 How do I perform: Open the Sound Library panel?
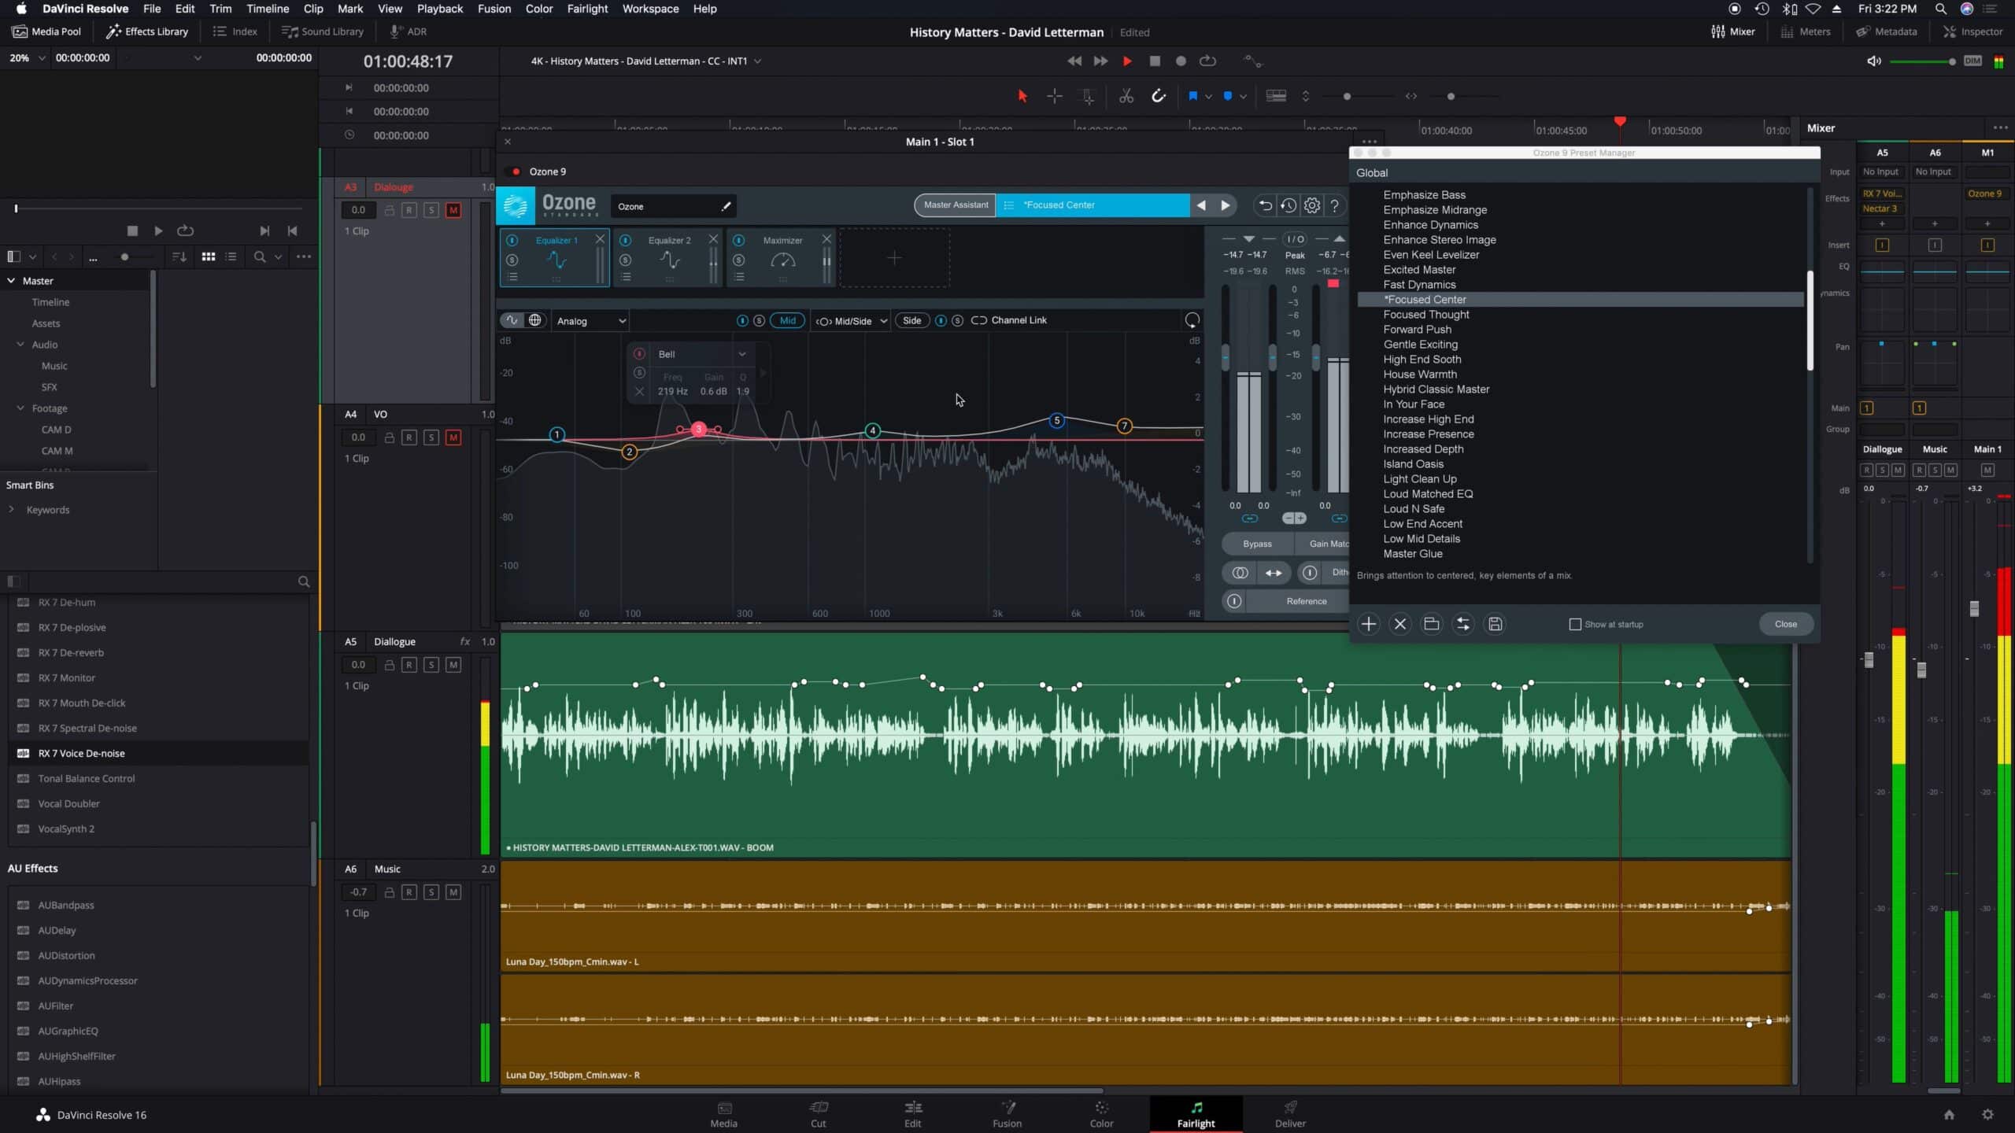click(x=323, y=31)
